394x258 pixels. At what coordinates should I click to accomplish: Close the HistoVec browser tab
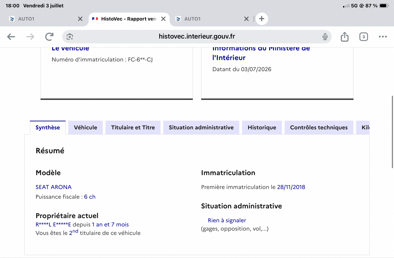point(163,19)
